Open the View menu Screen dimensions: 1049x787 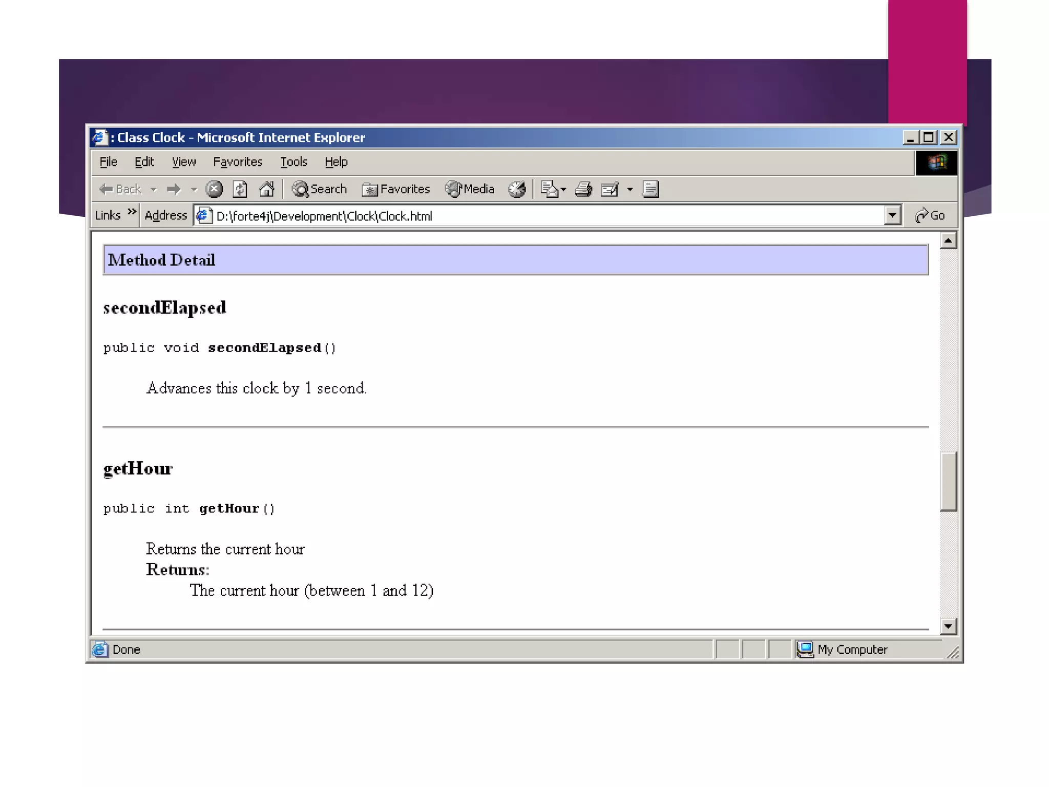184,162
